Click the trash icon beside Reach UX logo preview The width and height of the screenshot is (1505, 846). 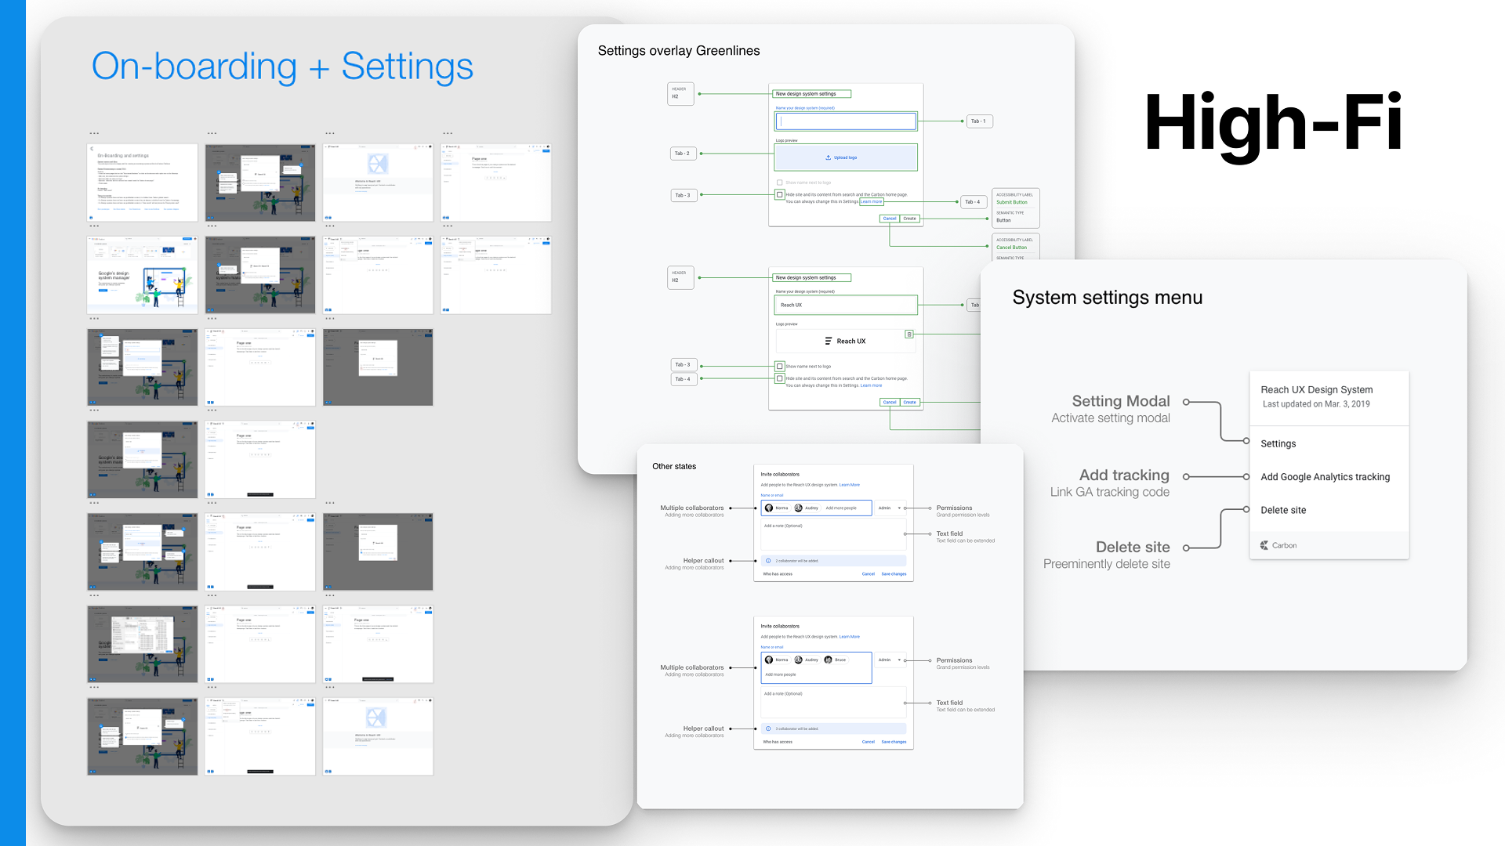pyautogui.click(x=909, y=334)
